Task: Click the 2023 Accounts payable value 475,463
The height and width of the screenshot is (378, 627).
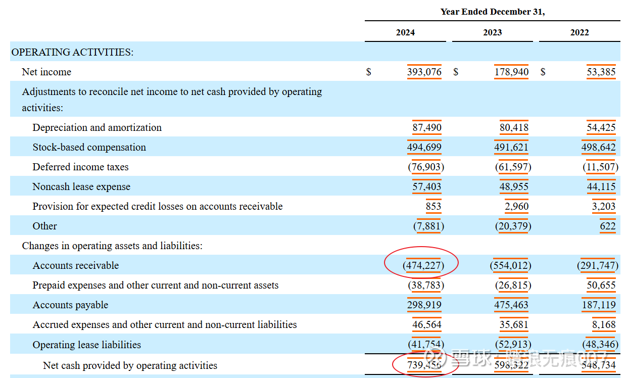Action: pos(511,305)
